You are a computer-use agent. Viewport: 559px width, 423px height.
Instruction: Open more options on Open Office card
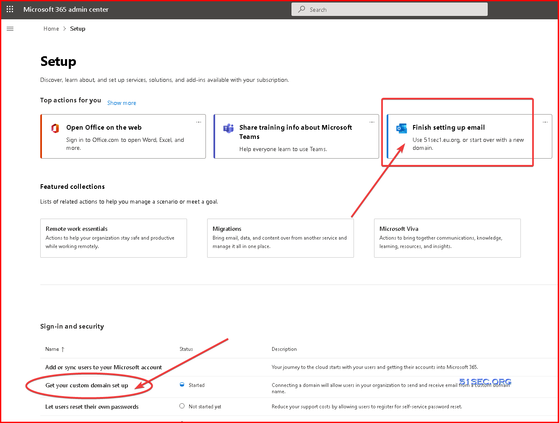click(x=199, y=122)
